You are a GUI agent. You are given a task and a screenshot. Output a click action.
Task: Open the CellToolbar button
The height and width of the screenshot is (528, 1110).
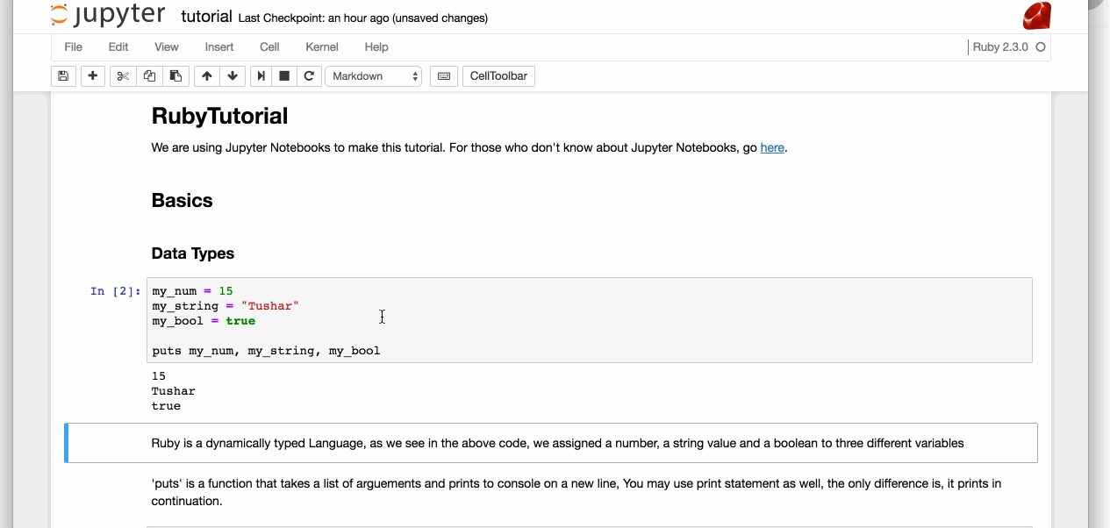pyautogui.click(x=498, y=76)
